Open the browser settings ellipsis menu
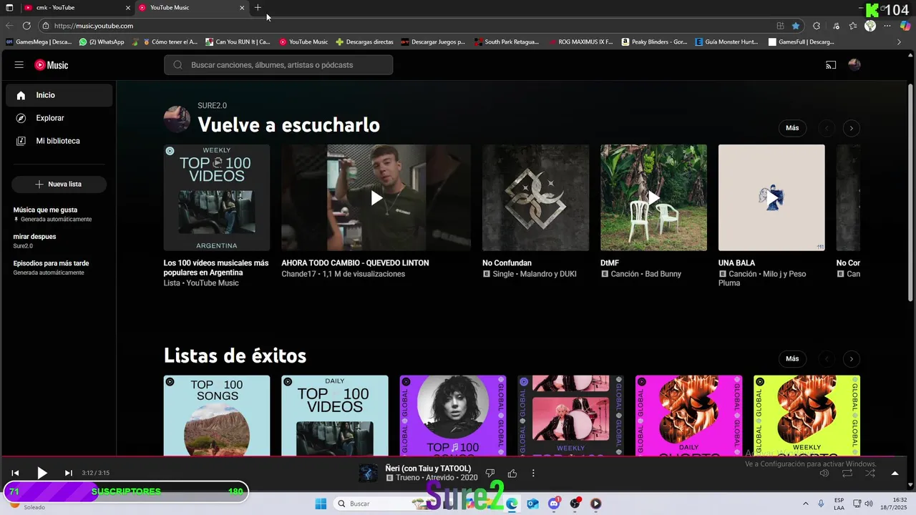Screen dimensions: 916x515 [x=887, y=26]
